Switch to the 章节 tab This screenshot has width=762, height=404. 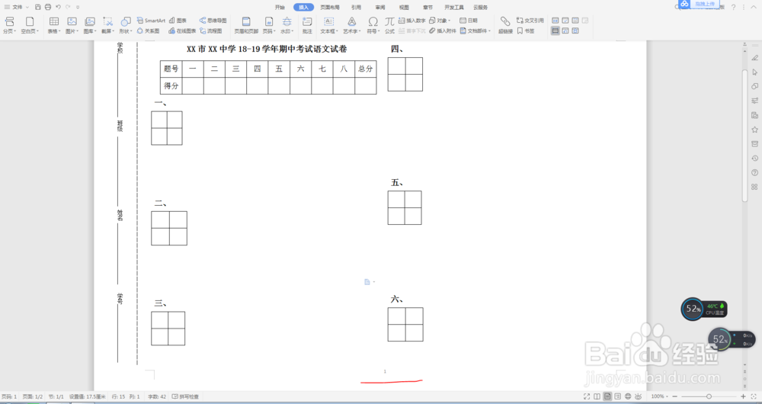tap(427, 8)
